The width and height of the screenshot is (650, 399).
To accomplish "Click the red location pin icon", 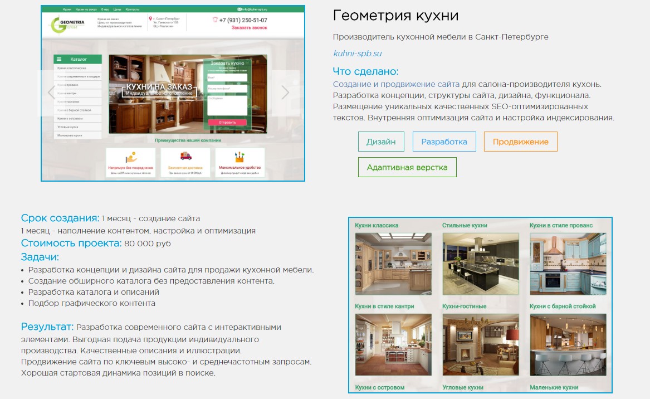I will (x=150, y=18).
